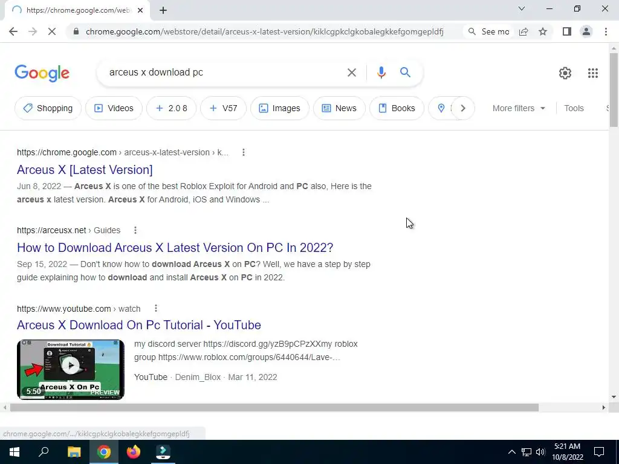
Task: Play the Arceus X On Pc video thumbnail
Action: 71,369
